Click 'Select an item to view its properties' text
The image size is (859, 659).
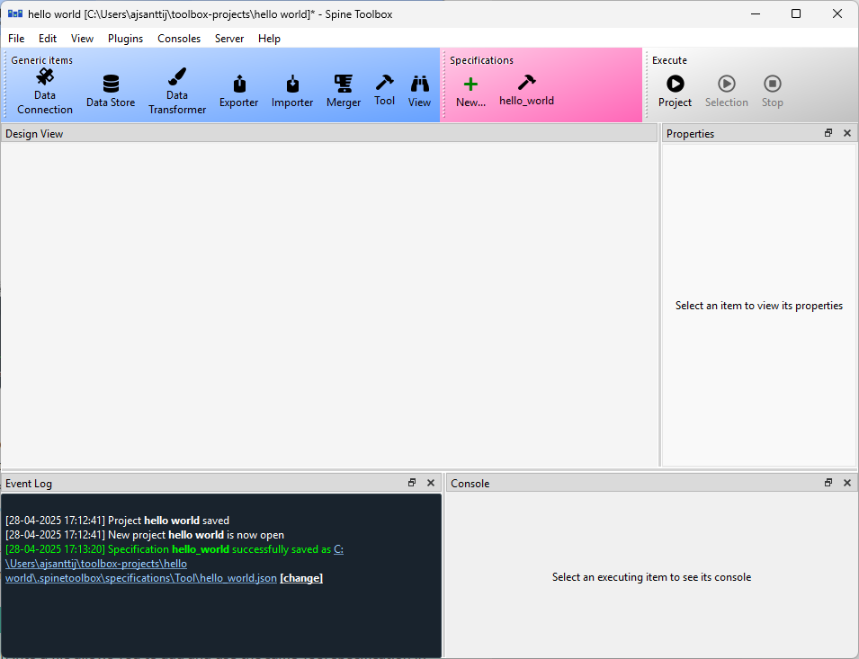(759, 306)
